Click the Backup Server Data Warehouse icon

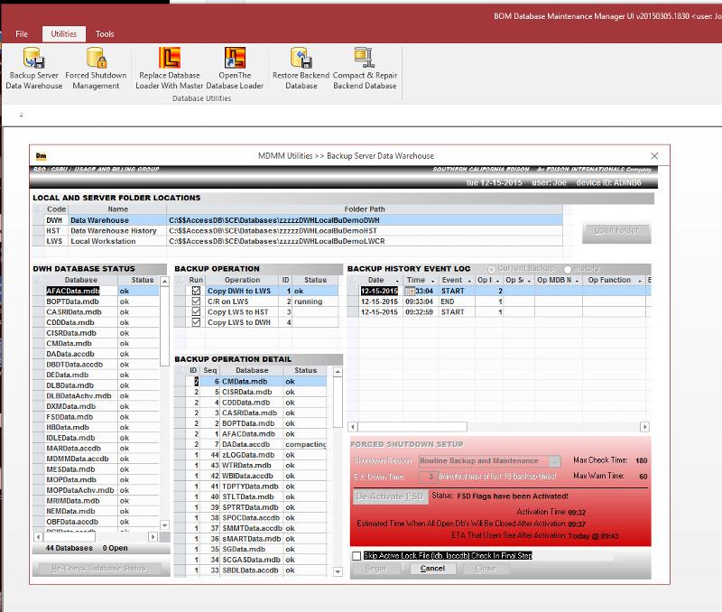pyautogui.click(x=34, y=60)
